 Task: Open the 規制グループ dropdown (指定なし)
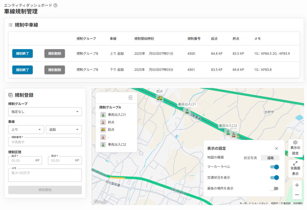(x=45, y=112)
